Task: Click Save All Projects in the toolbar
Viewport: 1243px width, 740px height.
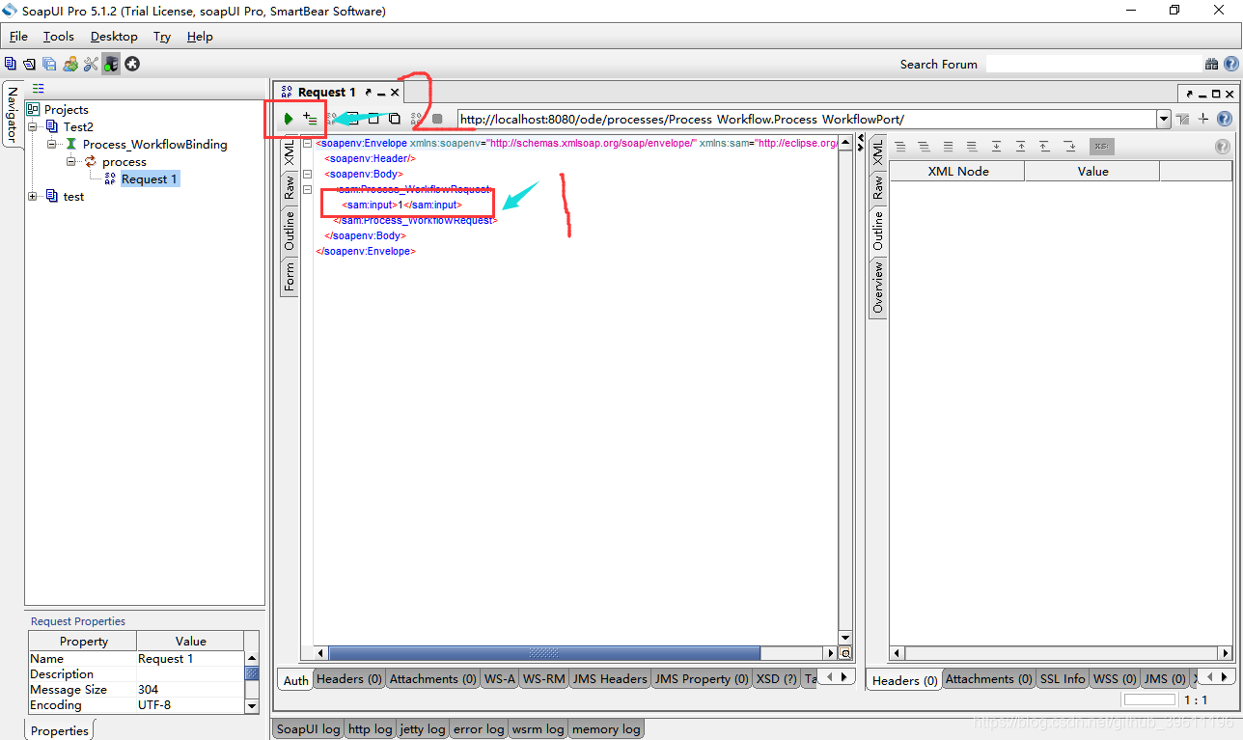Action: [49, 64]
